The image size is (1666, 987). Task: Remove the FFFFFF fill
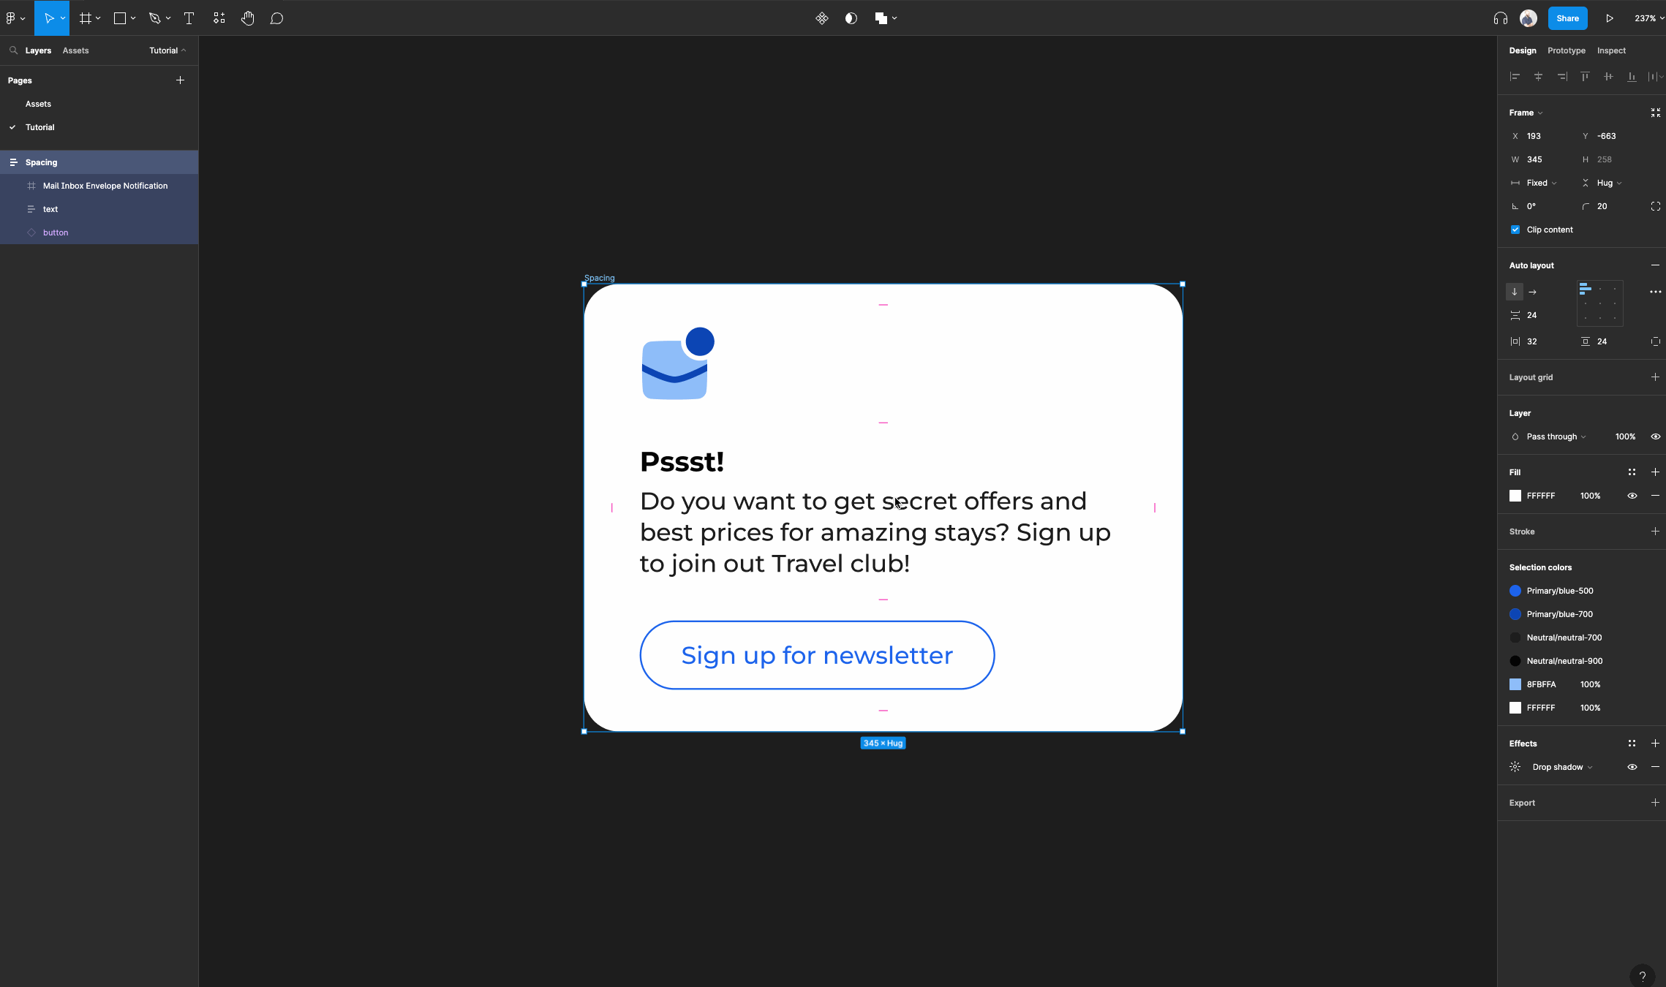pyautogui.click(x=1656, y=496)
